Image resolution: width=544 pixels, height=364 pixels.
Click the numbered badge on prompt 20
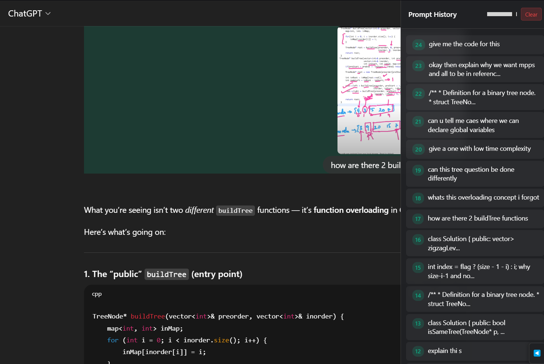(418, 149)
